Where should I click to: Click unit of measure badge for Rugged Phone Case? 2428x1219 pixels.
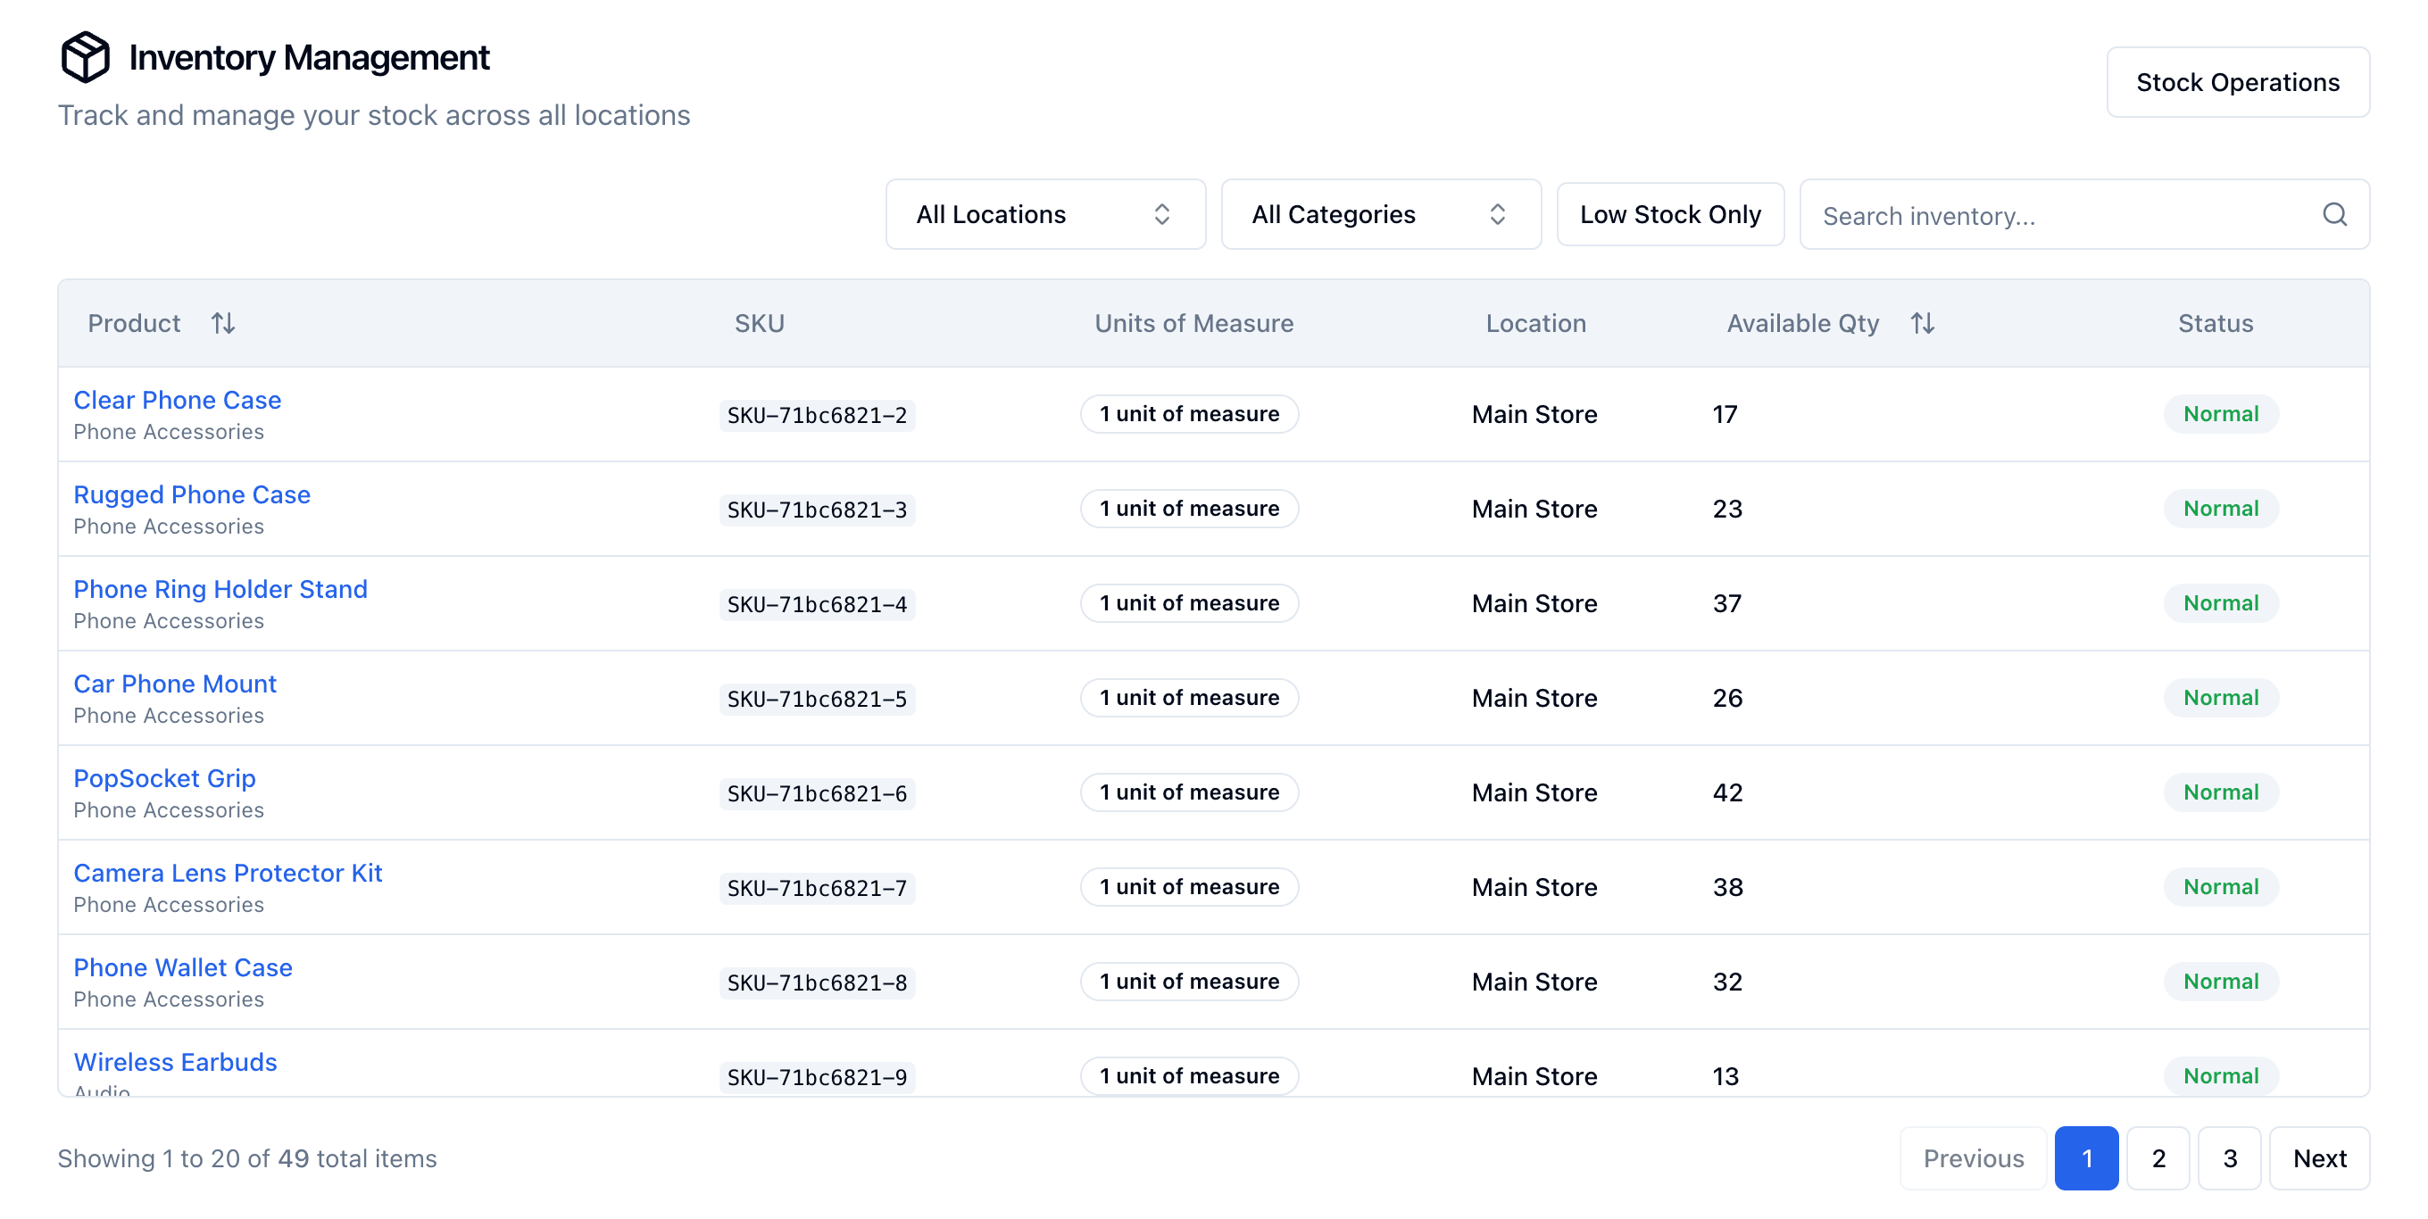pyautogui.click(x=1190, y=509)
